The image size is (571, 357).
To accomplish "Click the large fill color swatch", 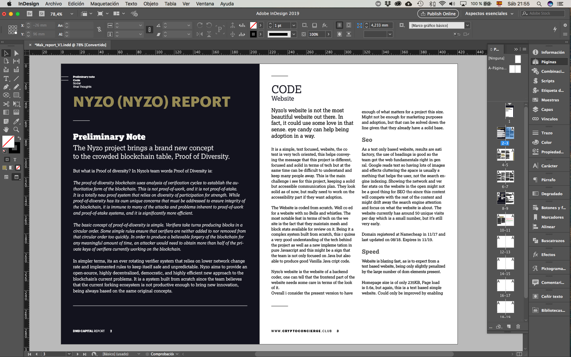I will tap(8, 141).
